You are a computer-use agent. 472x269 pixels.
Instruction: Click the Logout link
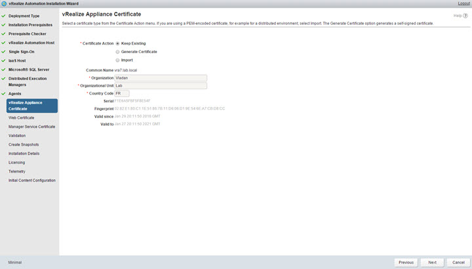(x=464, y=4)
